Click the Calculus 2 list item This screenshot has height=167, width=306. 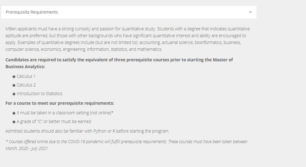[x=26, y=85]
